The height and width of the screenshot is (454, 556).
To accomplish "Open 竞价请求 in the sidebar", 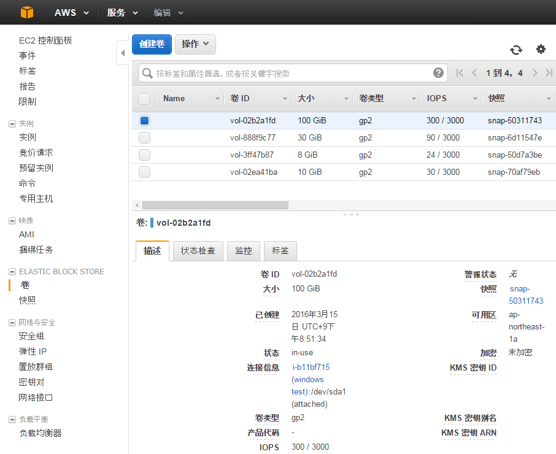I will (x=36, y=153).
